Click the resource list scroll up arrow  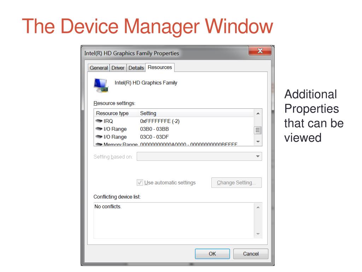tap(258, 113)
